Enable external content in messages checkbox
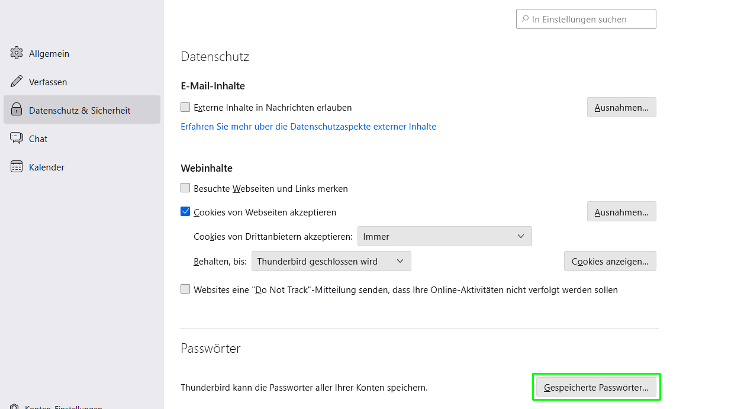Screen dimensions: 744x409 [x=185, y=108]
